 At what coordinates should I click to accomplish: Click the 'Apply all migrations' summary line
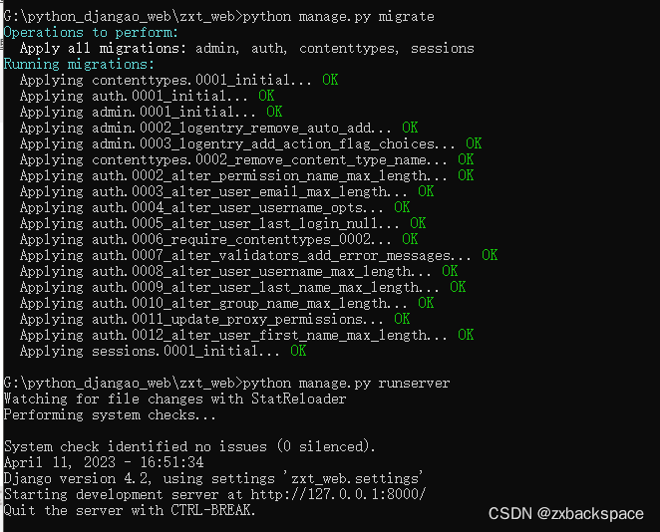click(247, 49)
